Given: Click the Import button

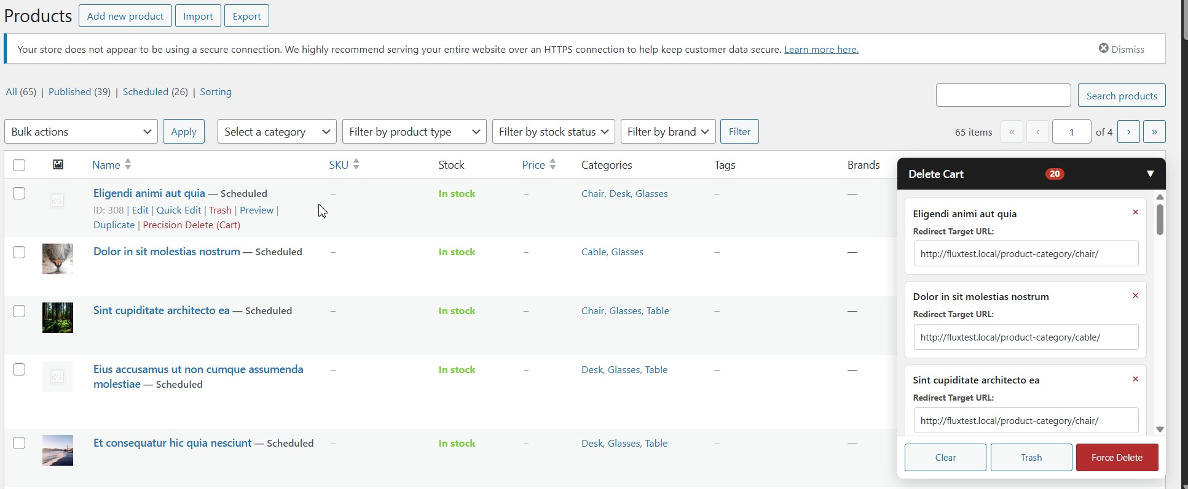Looking at the screenshot, I should click(198, 16).
